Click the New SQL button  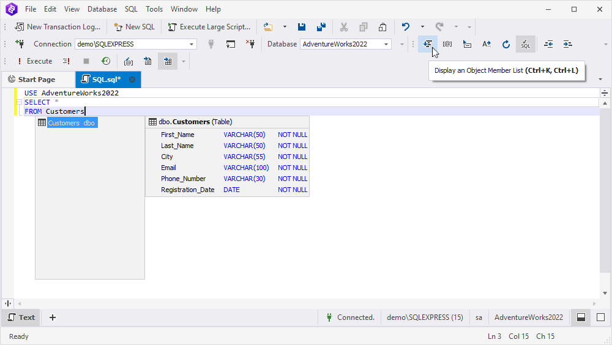pyautogui.click(x=134, y=27)
